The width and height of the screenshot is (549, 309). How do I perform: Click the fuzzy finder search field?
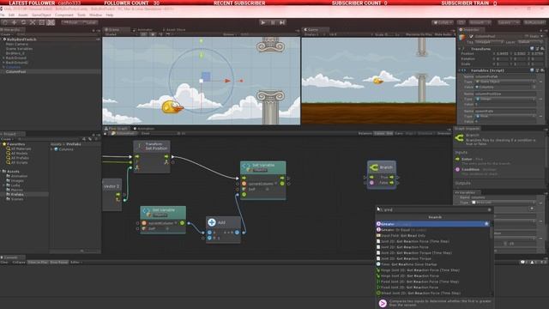pyautogui.click(x=434, y=209)
